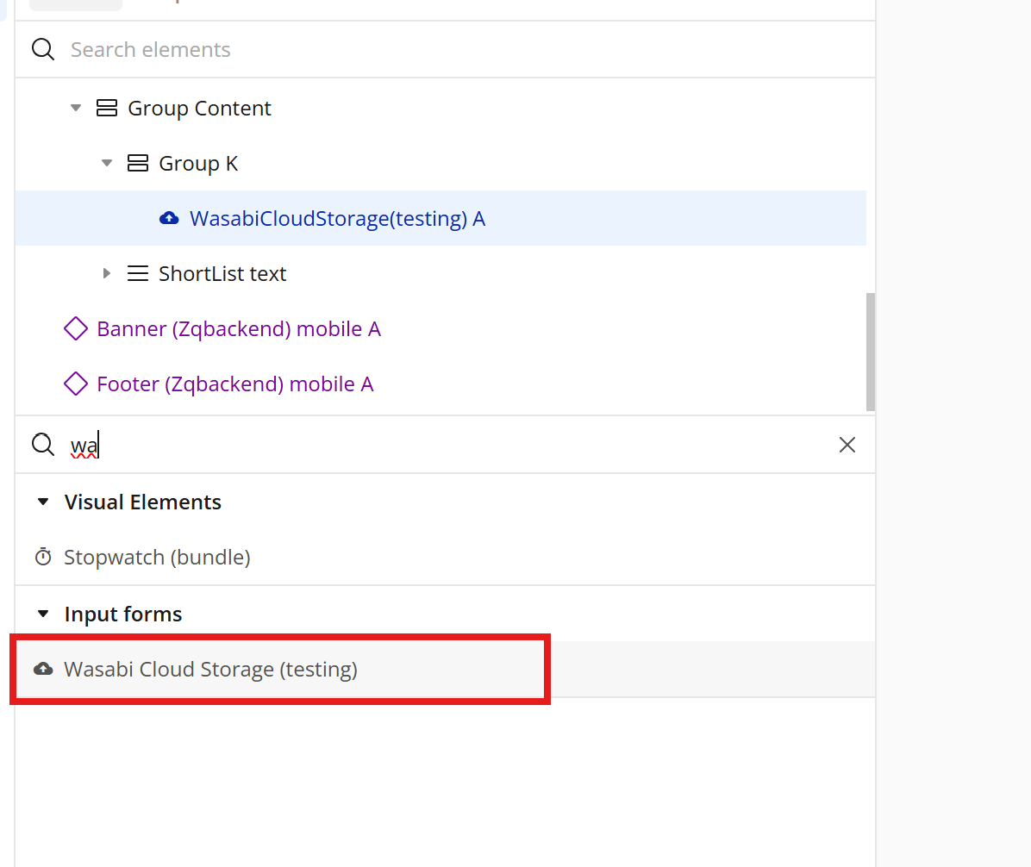Select Footer (Zqbackend) mobile A in tree
This screenshot has width=1031, height=867.
point(234,384)
